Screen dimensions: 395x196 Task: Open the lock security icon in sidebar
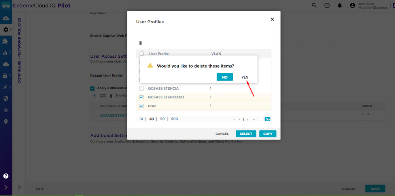[x=6, y=75]
